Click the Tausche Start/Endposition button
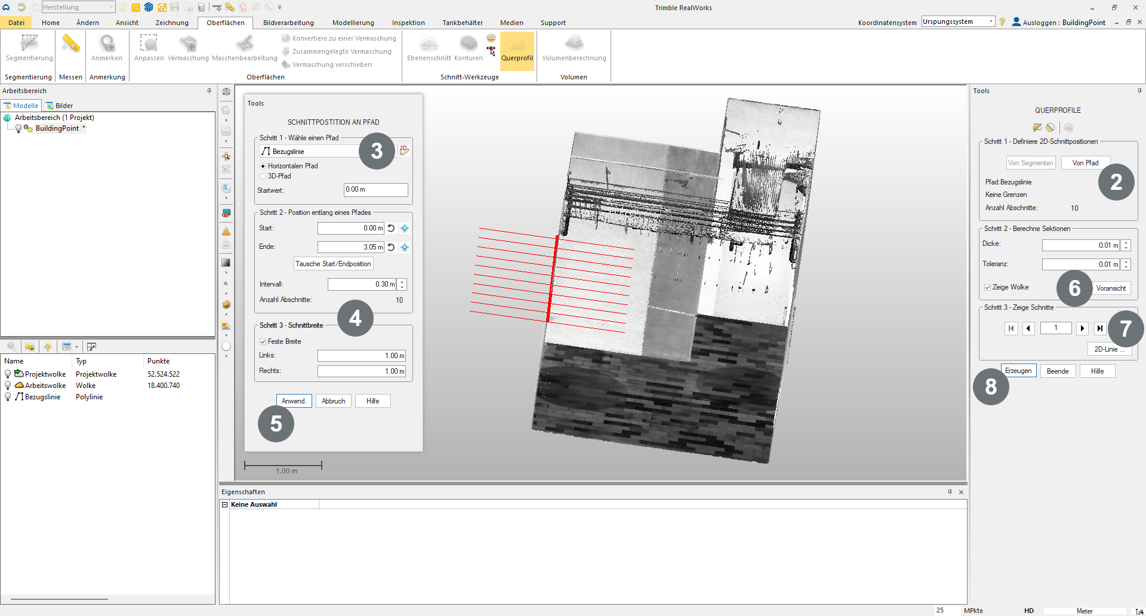The width and height of the screenshot is (1146, 616). 333,264
